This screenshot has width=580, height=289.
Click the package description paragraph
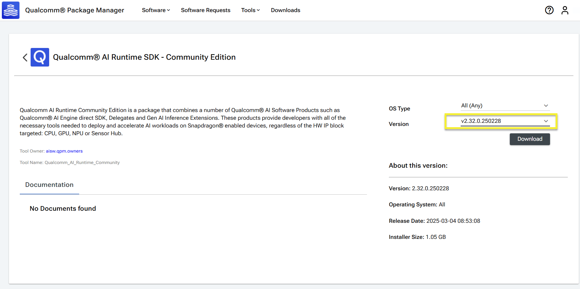pyautogui.click(x=183, y=122)
